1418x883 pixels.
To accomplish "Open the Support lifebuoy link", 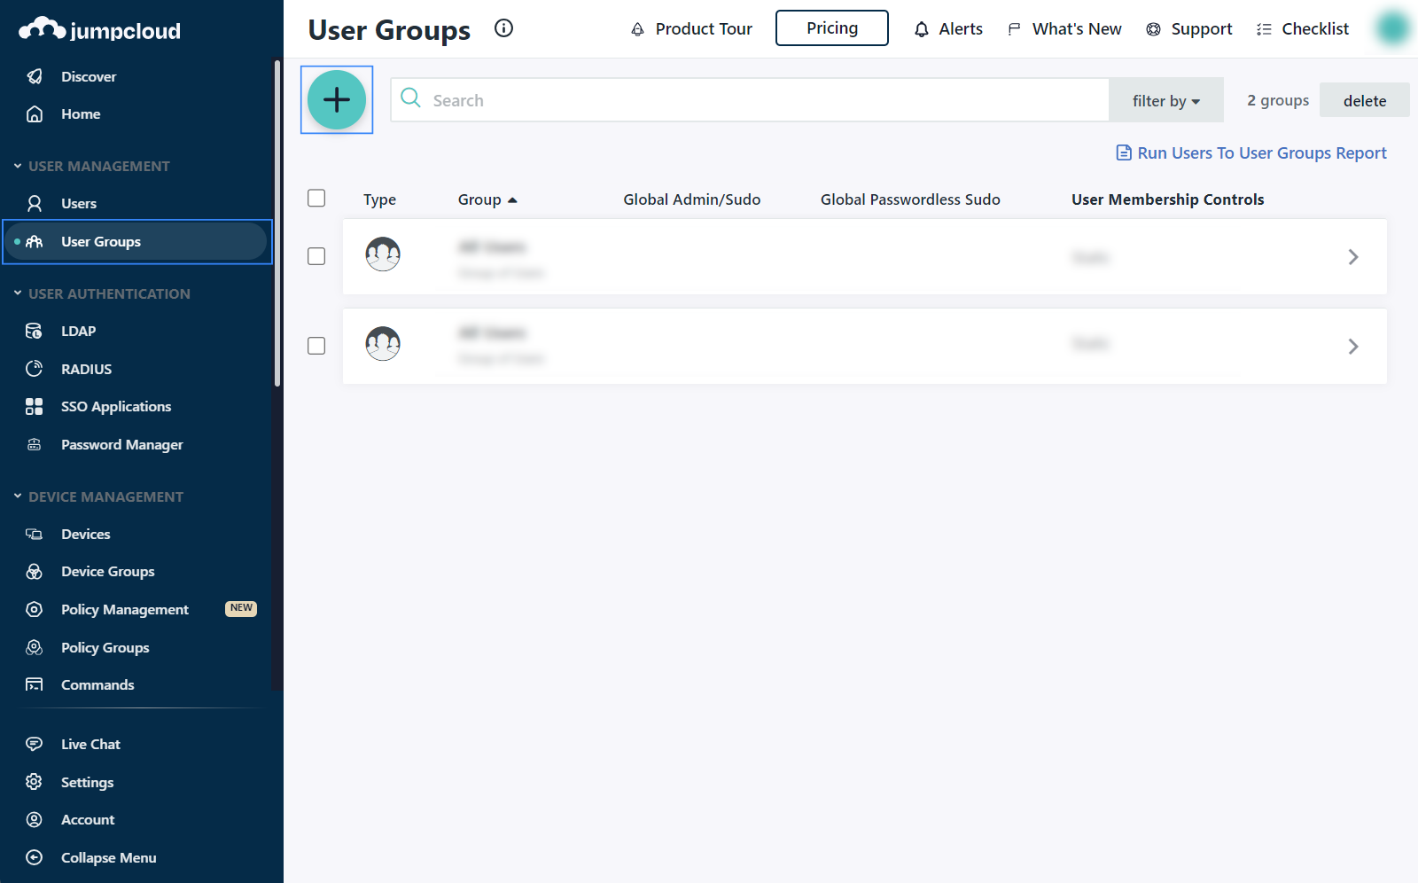I will point(1188,29).
